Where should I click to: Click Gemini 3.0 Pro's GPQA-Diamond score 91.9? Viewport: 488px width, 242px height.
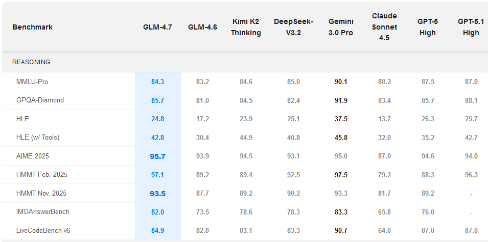[x=340, y=100]
